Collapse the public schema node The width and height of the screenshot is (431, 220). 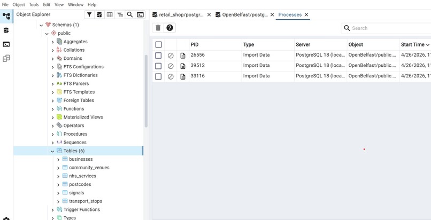pos(47,34)
